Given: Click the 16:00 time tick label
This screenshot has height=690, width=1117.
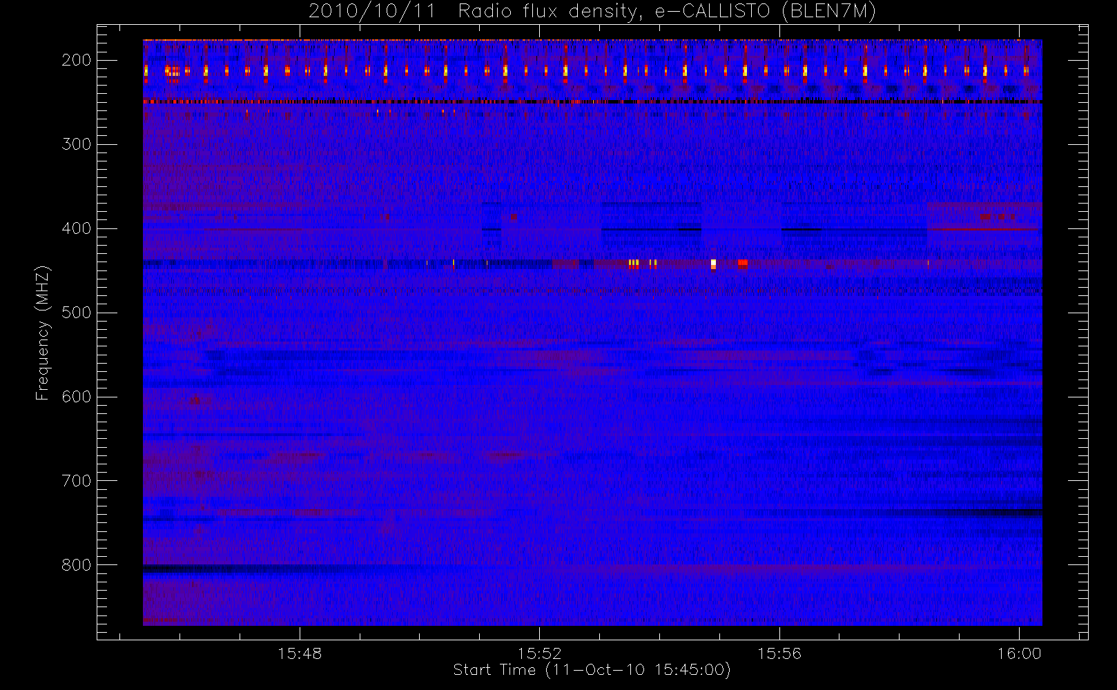Looking at the screenshot, I should click(1019, 653).
